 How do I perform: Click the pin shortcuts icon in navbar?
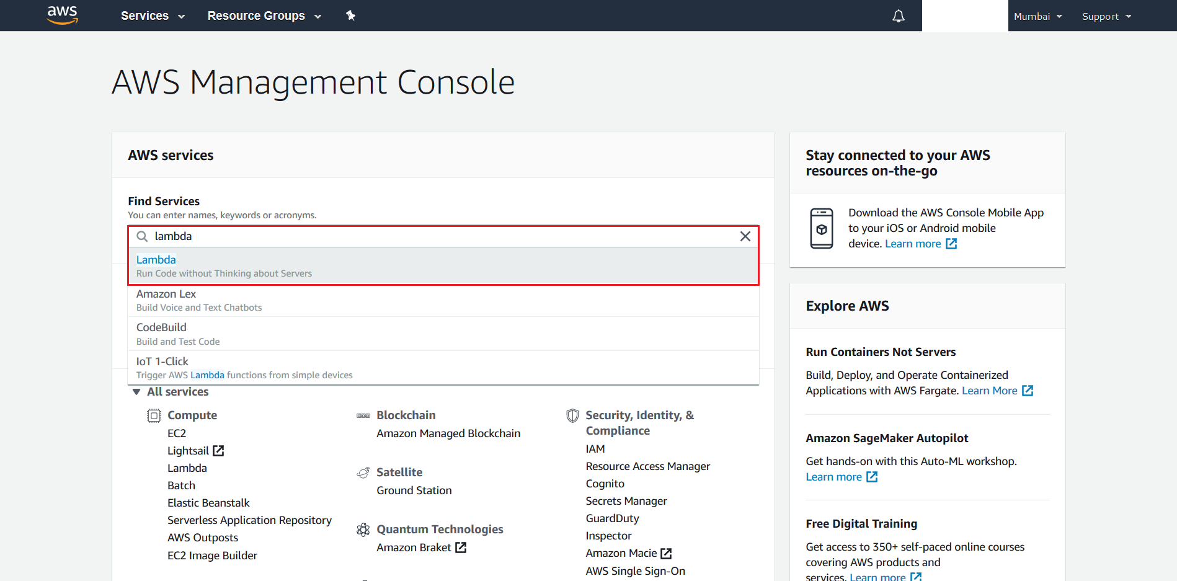pyautogui.click(x=350, y=16)
